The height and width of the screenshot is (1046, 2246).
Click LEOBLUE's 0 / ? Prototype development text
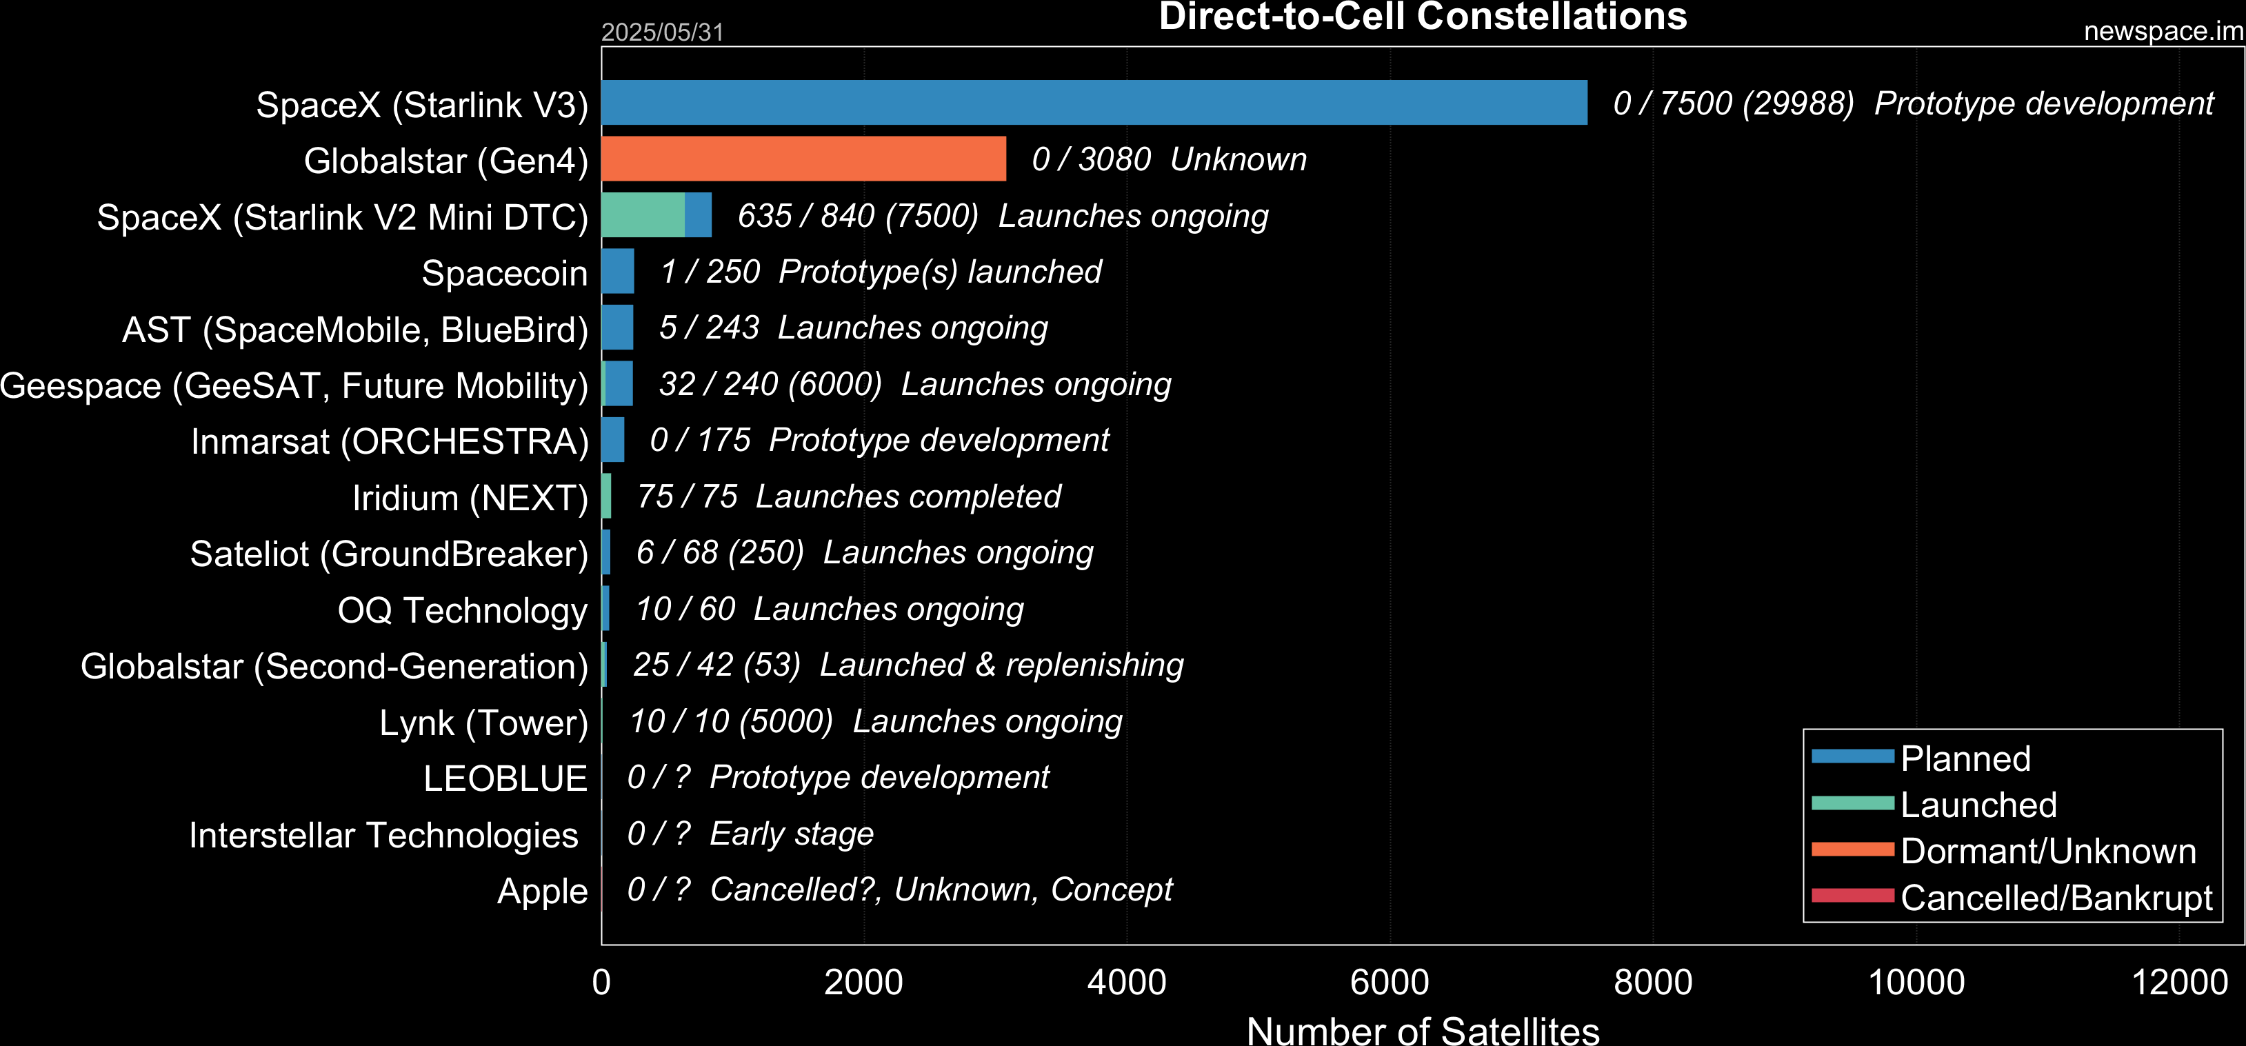click(838, 778)
